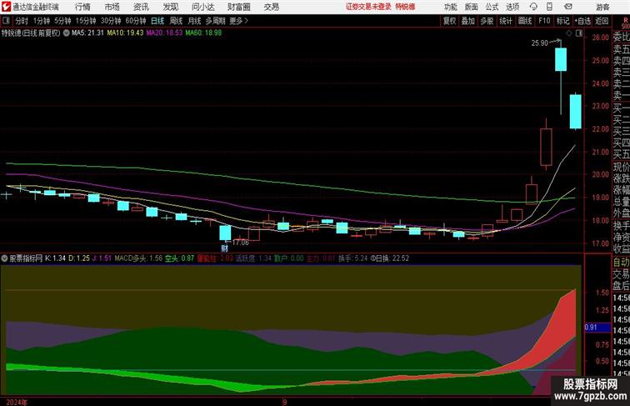The width and height of the screenshot is (630, 406).
Task: Toggle the left sidebar panel icon
Action: [x=6, y=21]
